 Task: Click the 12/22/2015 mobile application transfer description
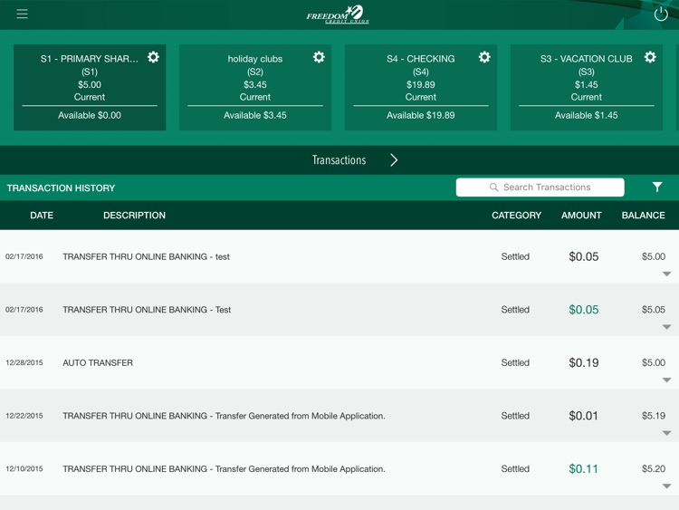point(224,416)
